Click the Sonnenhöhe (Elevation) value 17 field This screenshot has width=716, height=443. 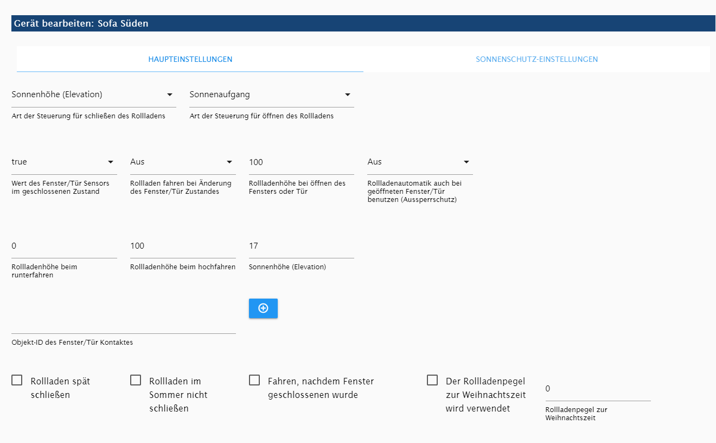click(302, 246)
